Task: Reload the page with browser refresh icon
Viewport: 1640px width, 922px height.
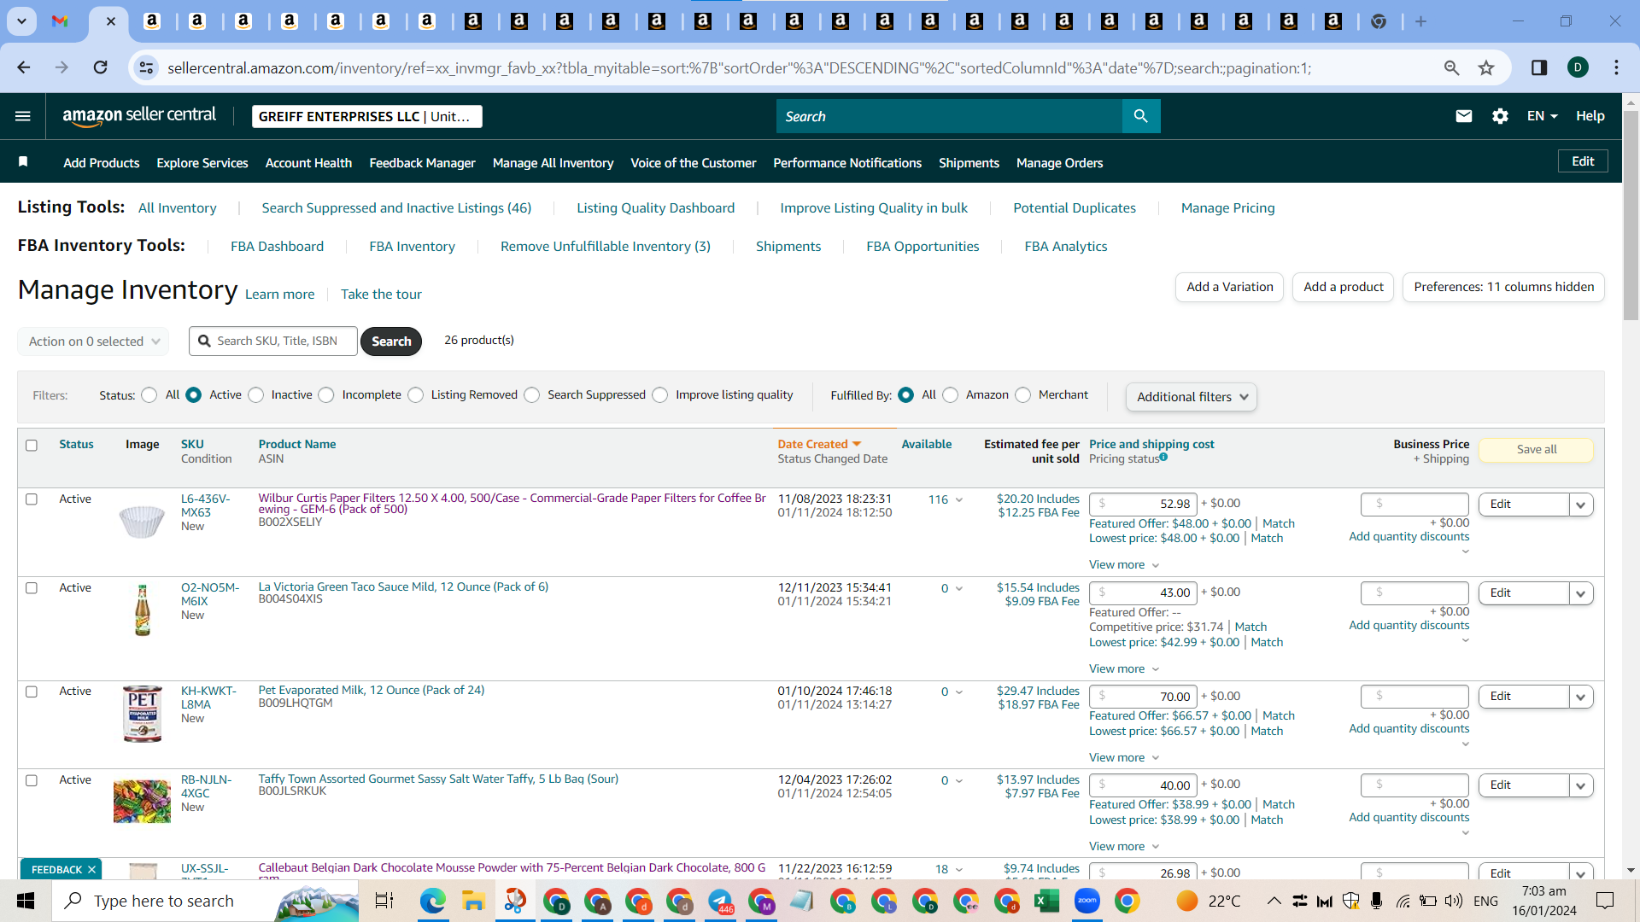Action: (x=100, y=67)
